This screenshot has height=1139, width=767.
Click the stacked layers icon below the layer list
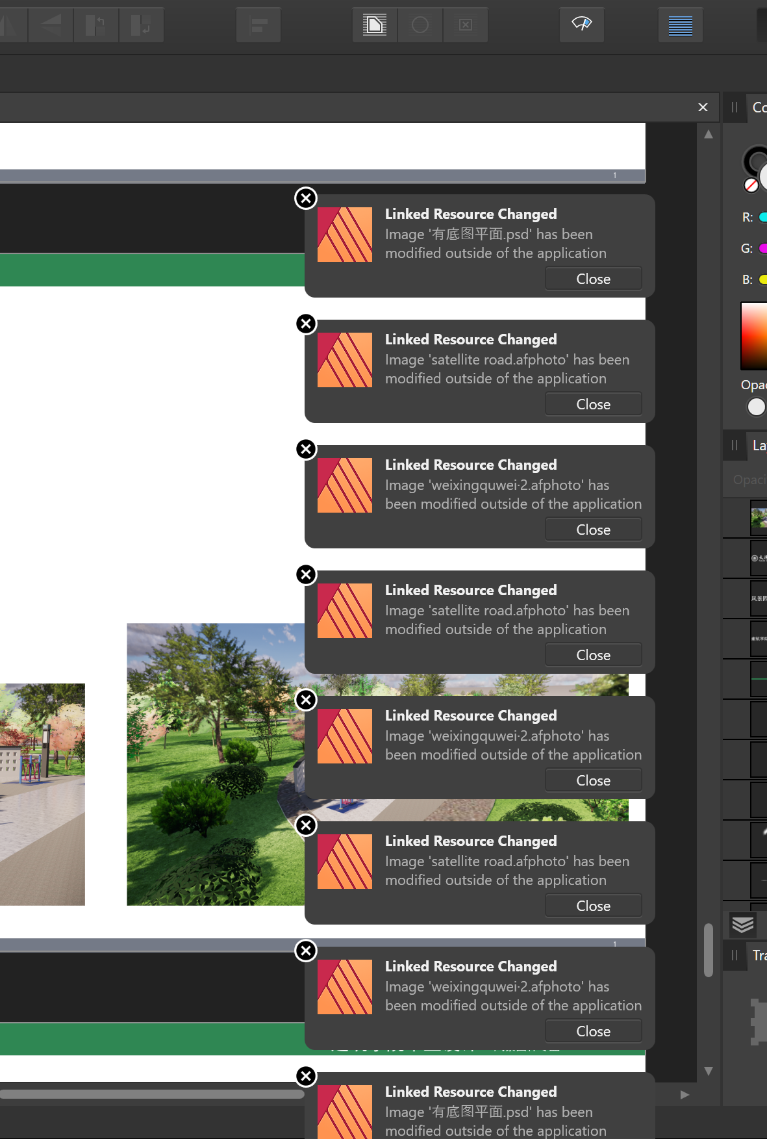coord(743,924)
